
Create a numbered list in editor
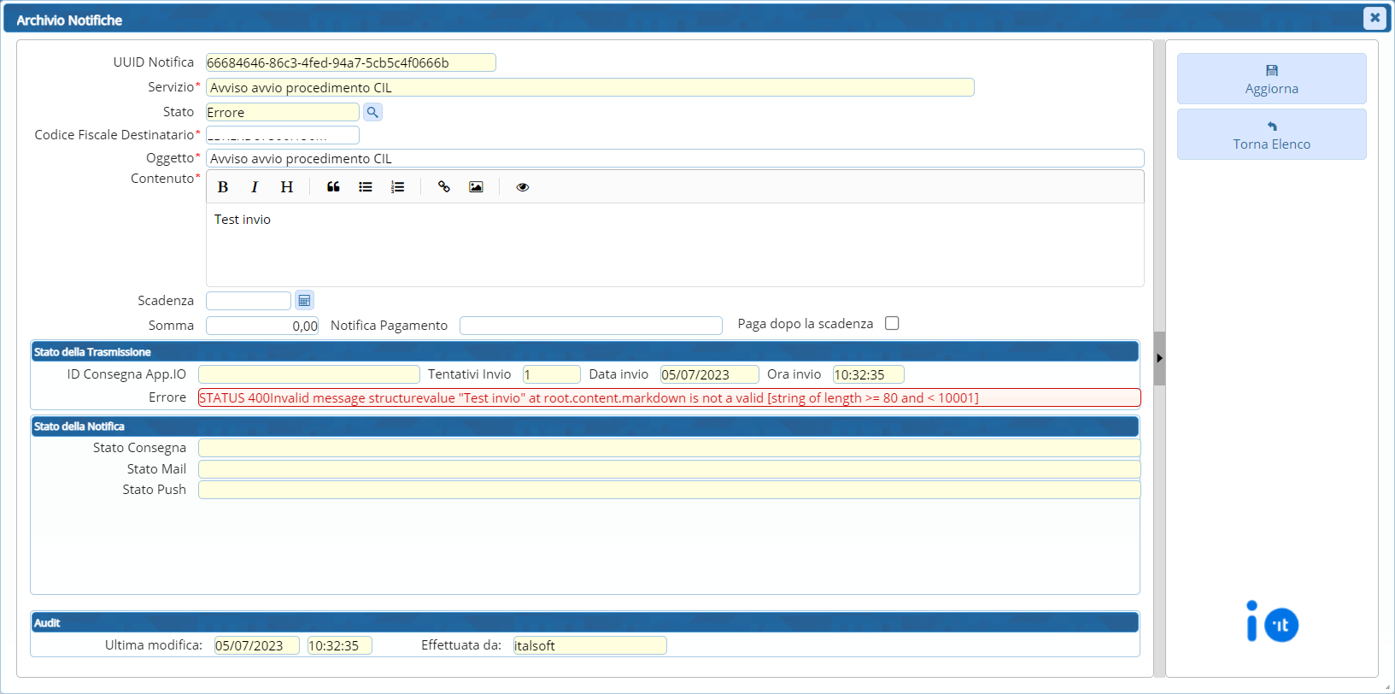tap(398, 187)
